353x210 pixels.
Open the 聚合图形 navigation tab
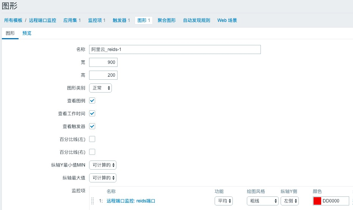point(166,20)
